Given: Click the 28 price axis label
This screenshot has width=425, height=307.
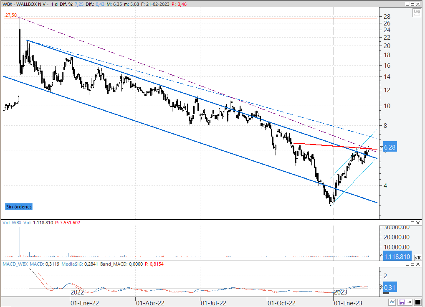Looking at the screenshot, I should click(387, 16).
